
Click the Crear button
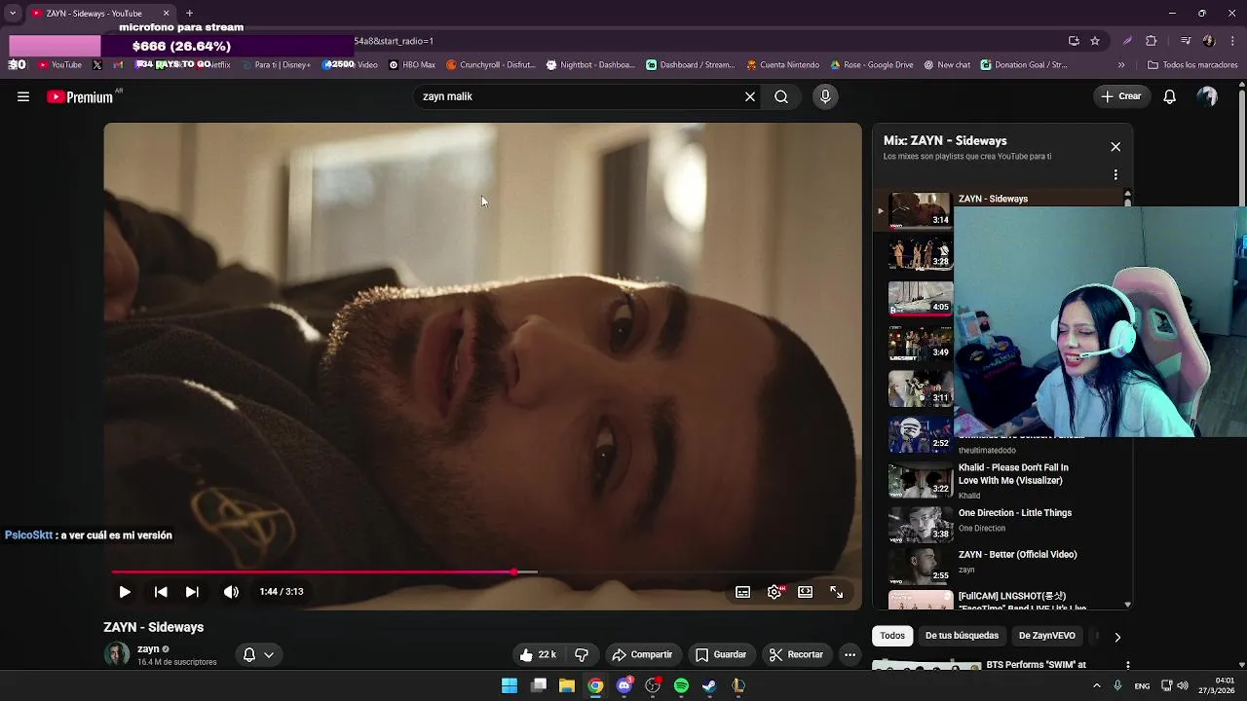click(1120, 96)
